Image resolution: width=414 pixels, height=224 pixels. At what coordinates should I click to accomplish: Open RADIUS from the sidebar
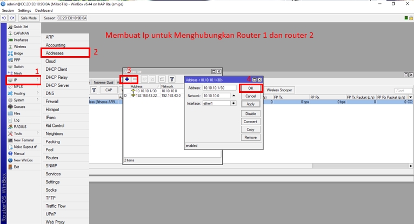click(20, 127)
